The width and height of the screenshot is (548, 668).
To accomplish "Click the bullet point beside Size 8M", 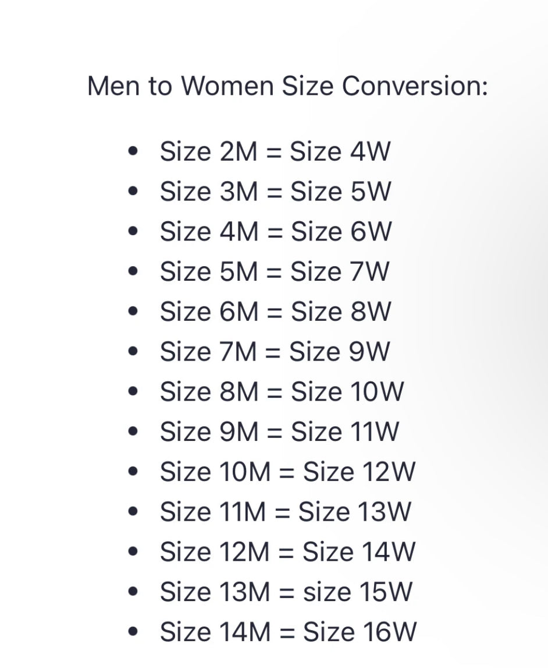I will (x=133, y=391).
